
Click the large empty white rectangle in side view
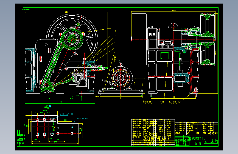click(139, 39)
